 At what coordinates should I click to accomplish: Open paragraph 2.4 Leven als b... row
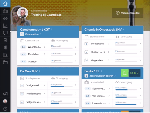(x=97, y=103)
